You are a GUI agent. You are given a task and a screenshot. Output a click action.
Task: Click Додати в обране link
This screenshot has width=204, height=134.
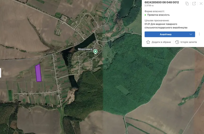pos(161,42)
